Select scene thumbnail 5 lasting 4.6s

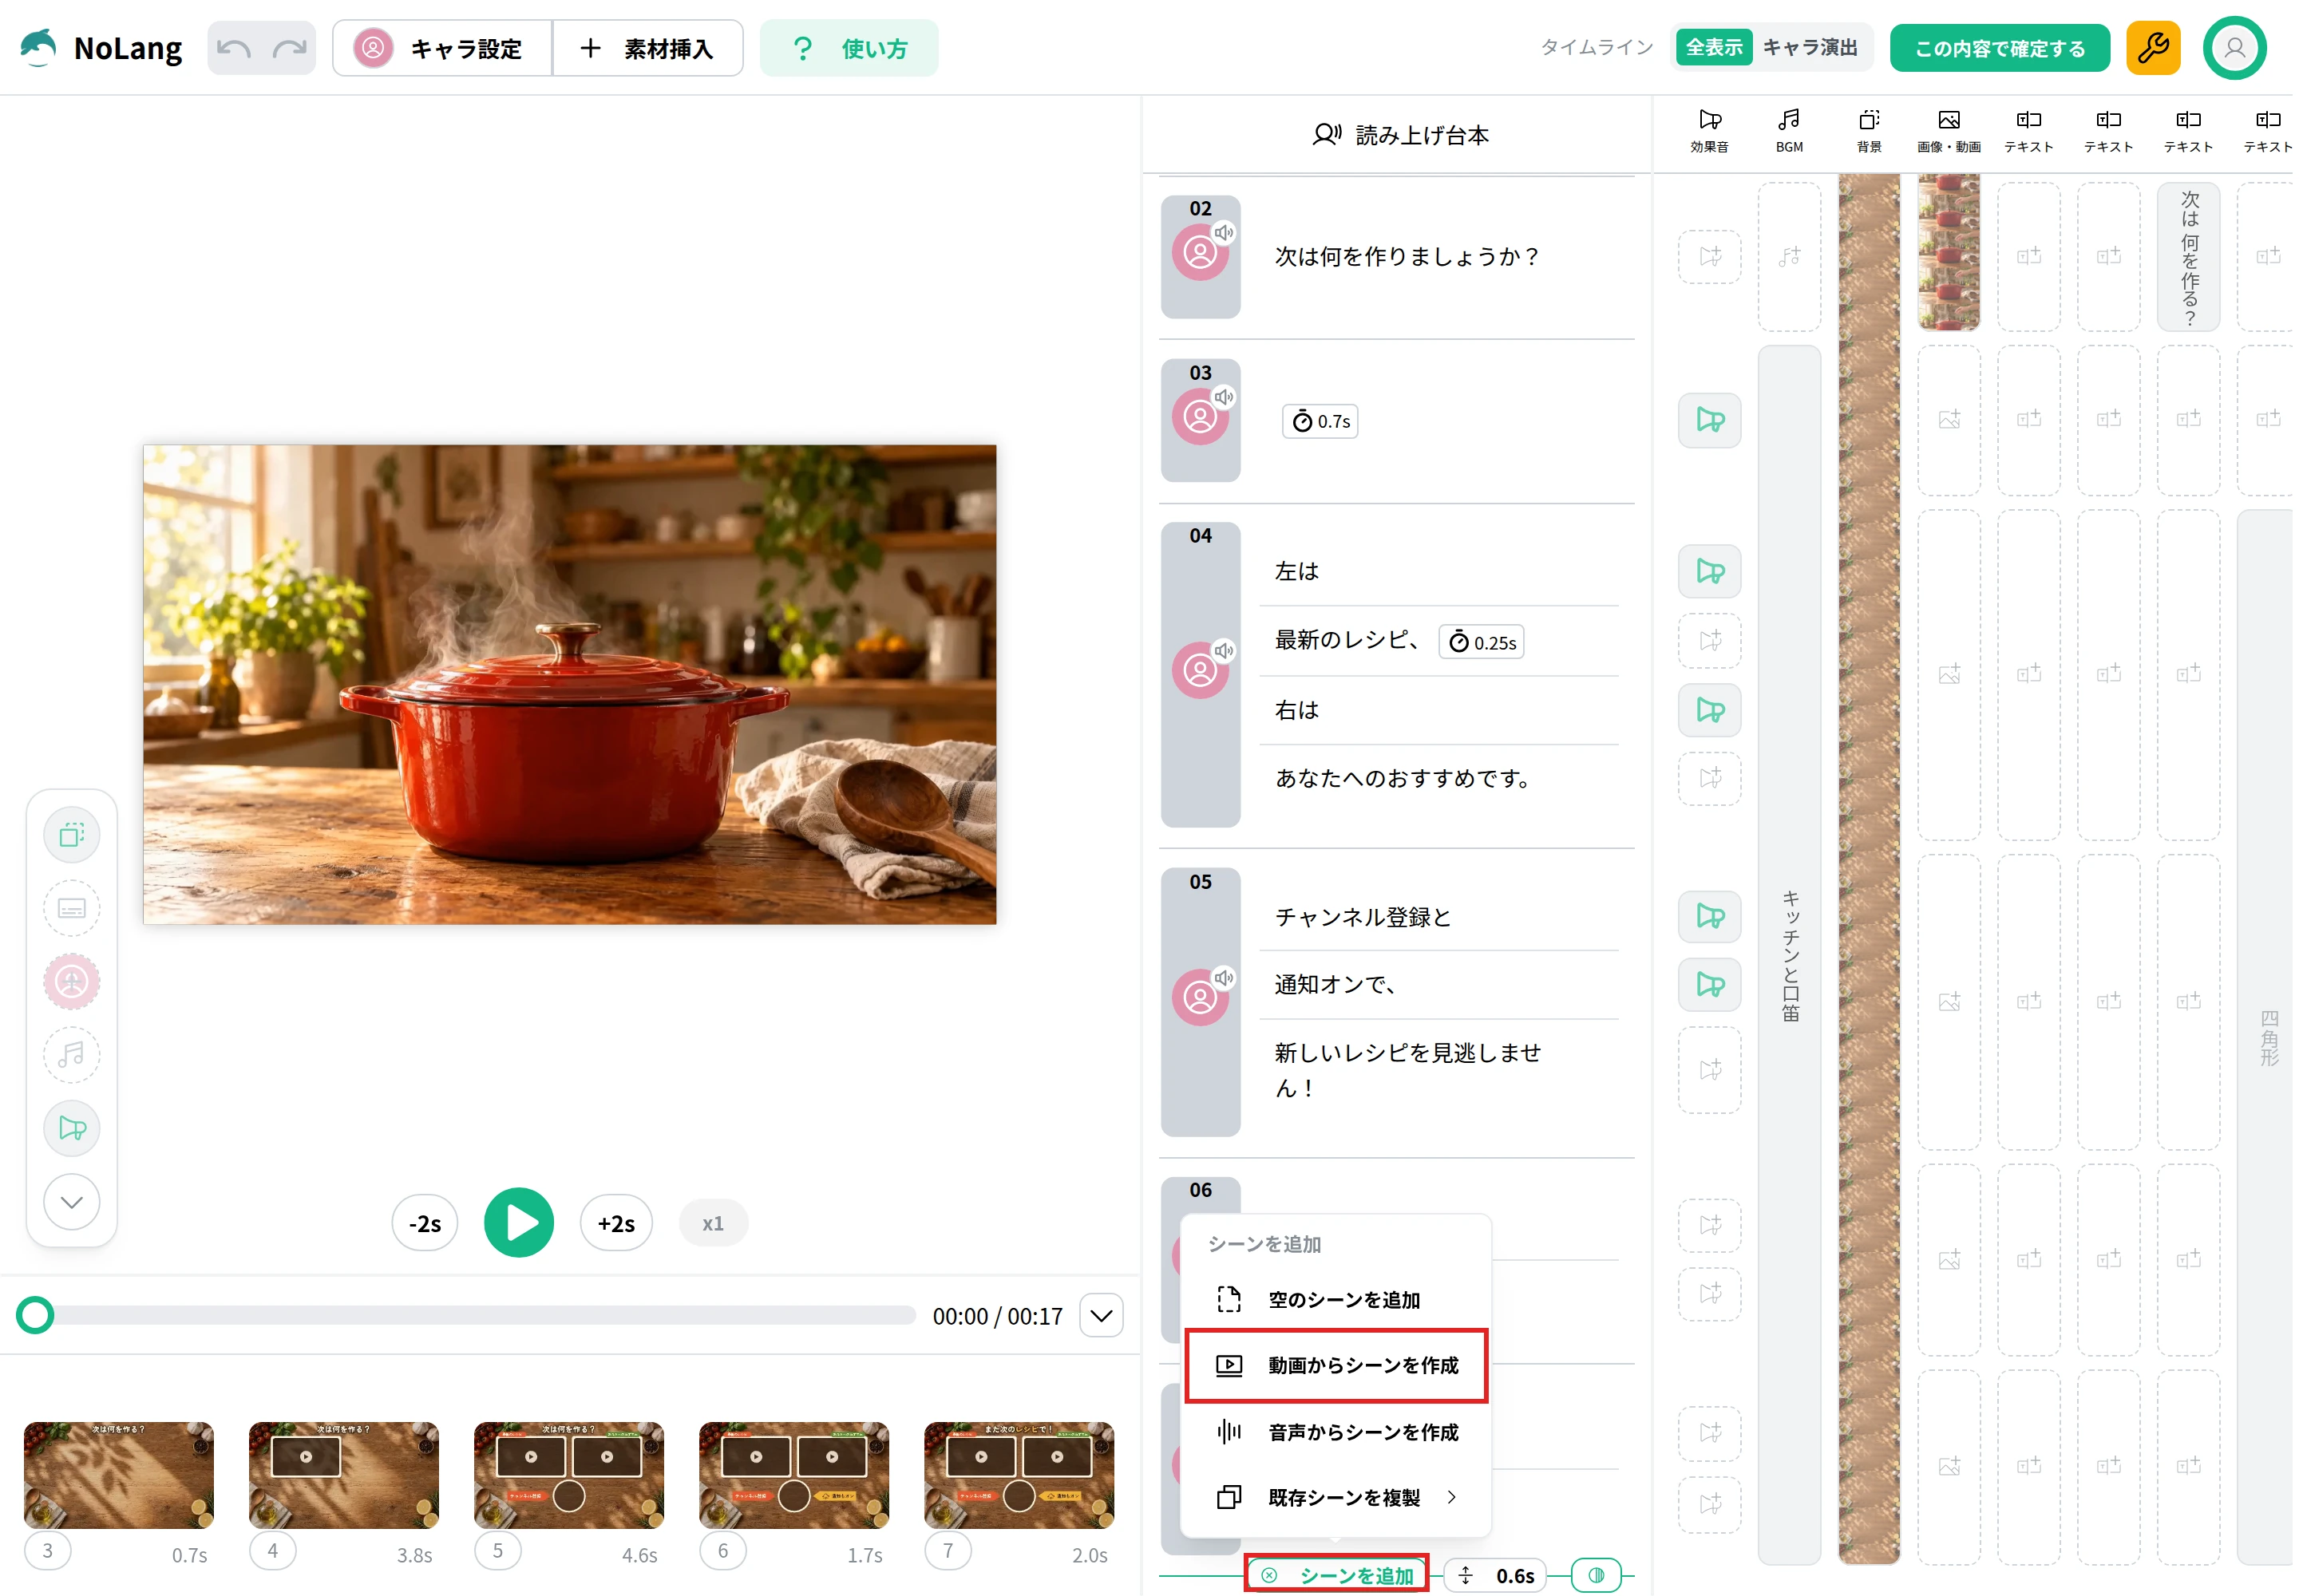click(x=568, y=1475)
